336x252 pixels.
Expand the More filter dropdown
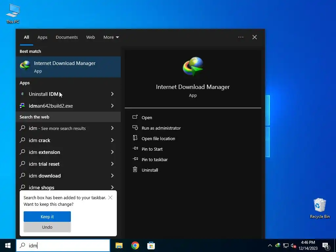111,37
